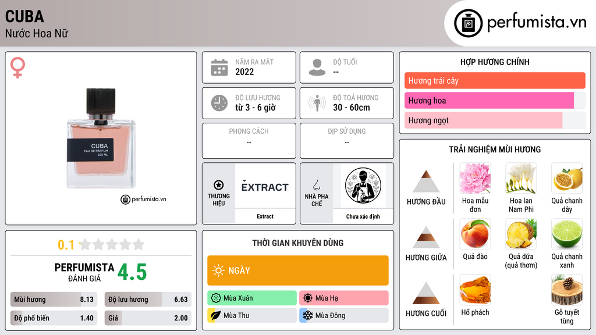Click the CUBA product title
This screenshot has width=596, height=335.
pyautogui.click(x=24, y=16)
